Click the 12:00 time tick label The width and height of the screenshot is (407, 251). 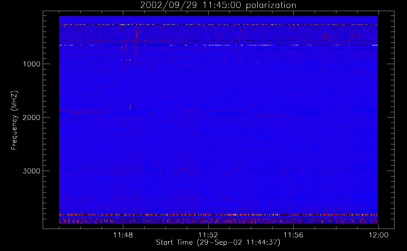[379, 235]
